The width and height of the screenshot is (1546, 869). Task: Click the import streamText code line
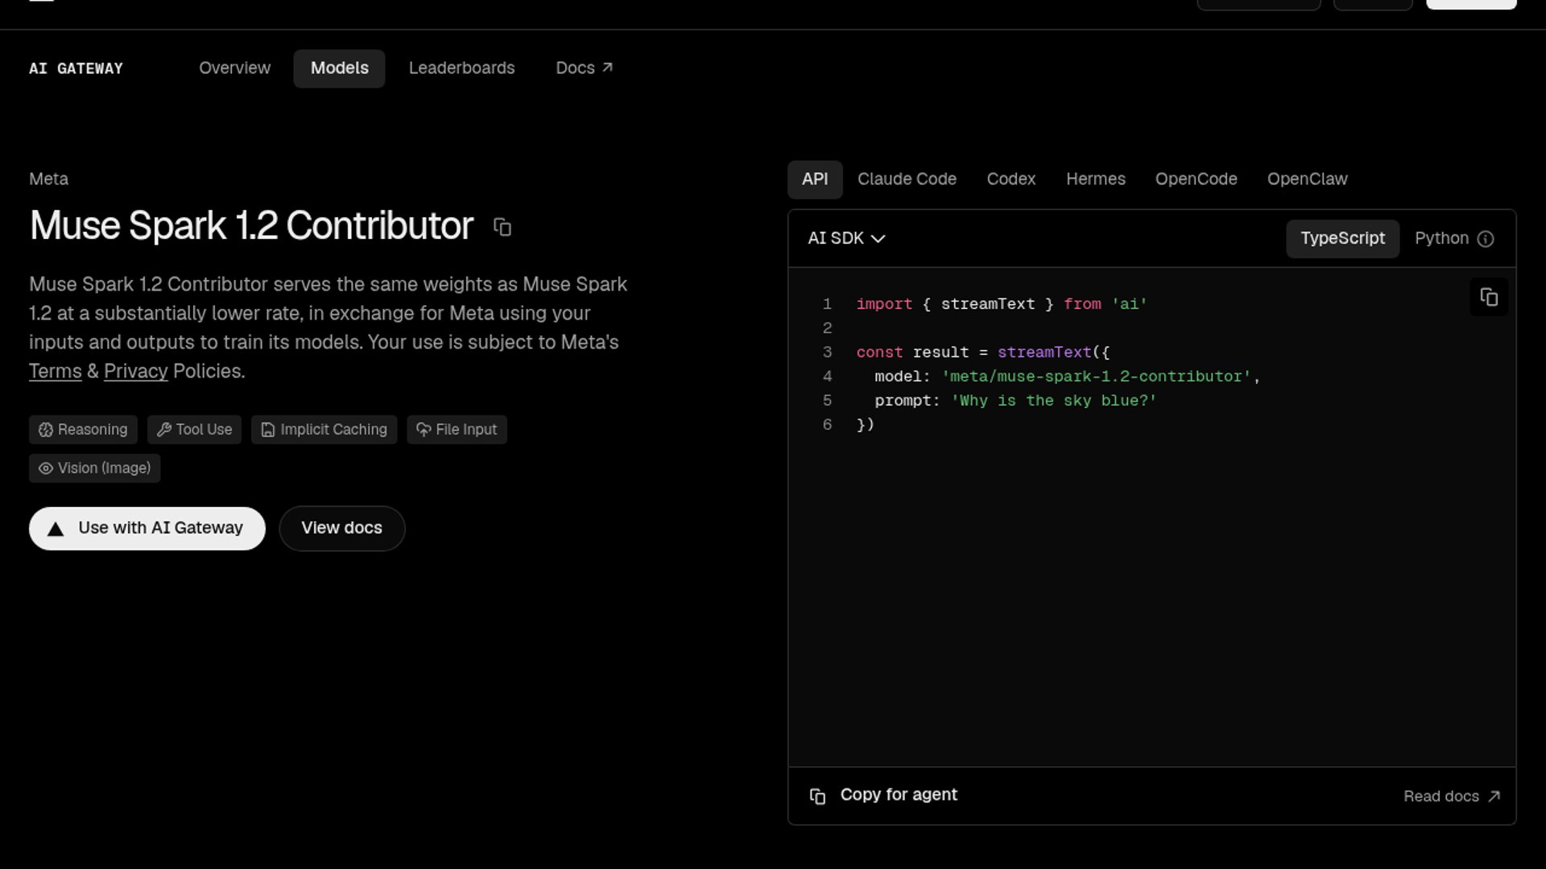click(1002, 304)
